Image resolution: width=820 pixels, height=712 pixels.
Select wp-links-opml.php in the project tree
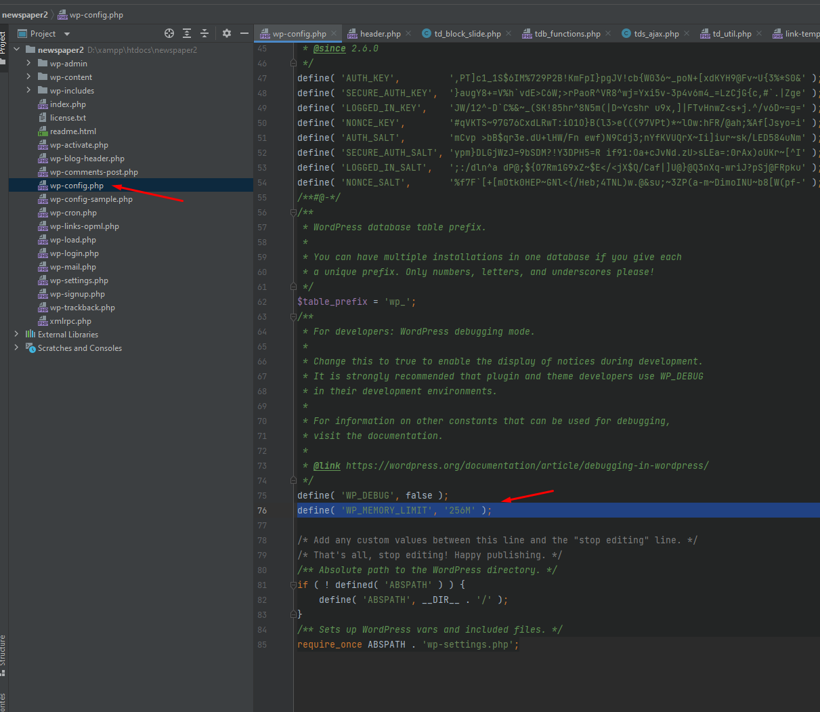[85, 226]
